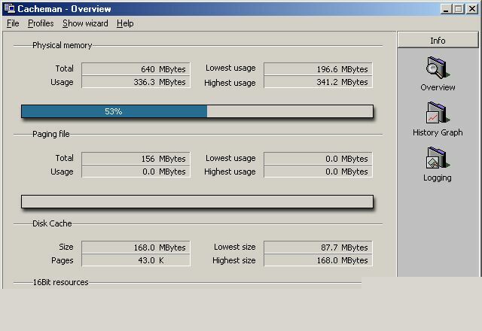Open the Overview magnifier icon

[x=438, y=68]
